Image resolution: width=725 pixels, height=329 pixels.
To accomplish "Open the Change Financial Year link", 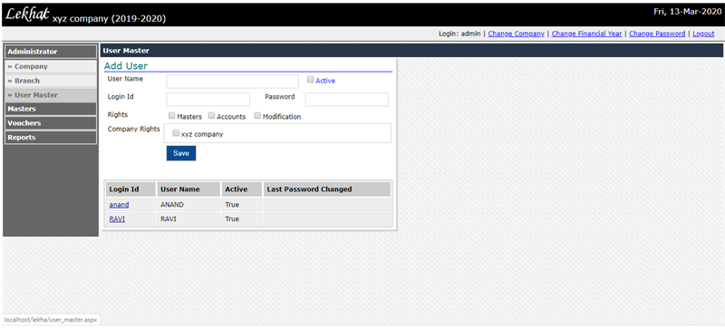I will [586, 34].
